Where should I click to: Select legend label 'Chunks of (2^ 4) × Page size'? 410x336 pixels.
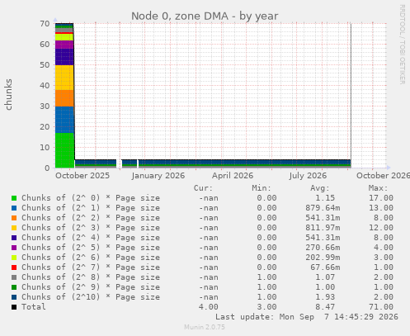91,238
